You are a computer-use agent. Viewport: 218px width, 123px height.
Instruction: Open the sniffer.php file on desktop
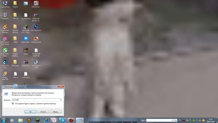[x=26, y=74]
